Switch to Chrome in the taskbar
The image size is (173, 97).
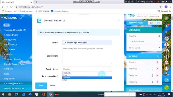pyautogui.click(x=50, y=95)
